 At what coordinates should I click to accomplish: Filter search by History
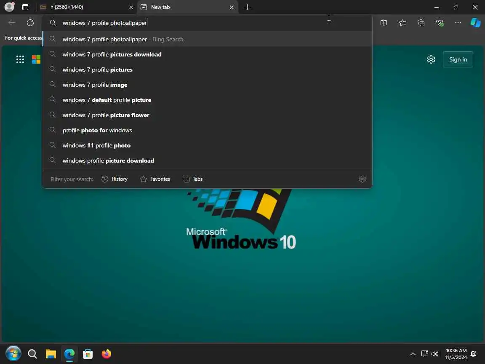[x=115, y=179]
